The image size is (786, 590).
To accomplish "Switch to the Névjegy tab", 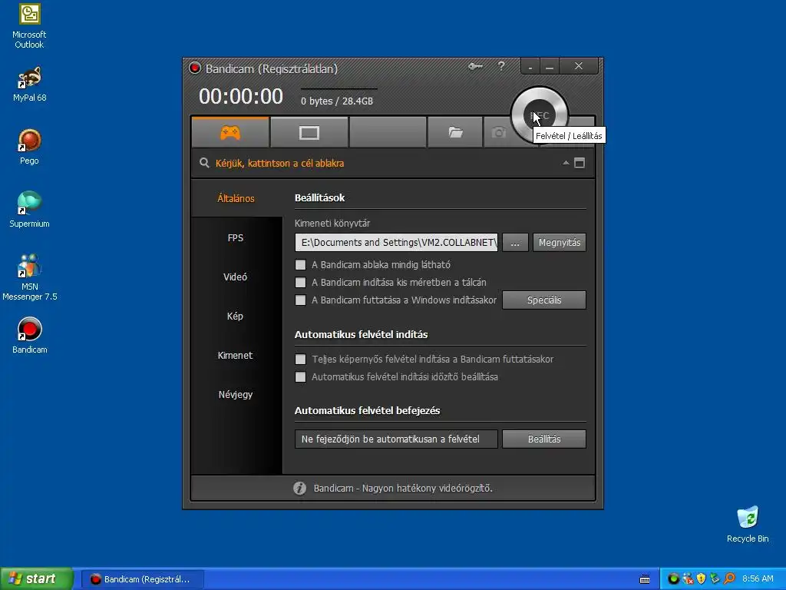I will (x=236, y=394).
